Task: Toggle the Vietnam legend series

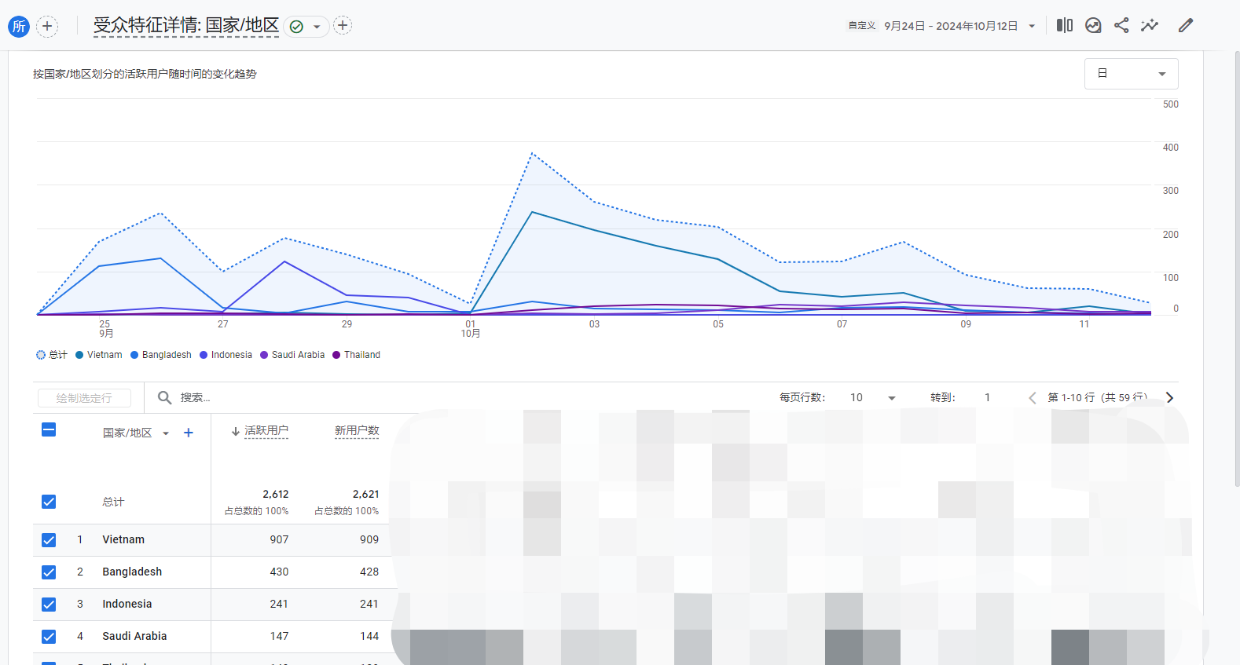Action: coord(99,355)
